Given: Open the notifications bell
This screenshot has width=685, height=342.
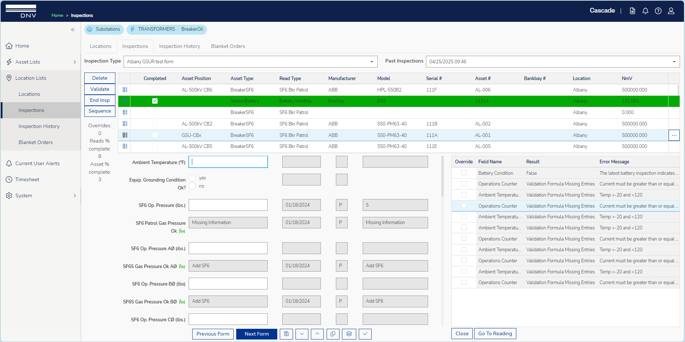Looking at the screenshot, I should click(645, 11).
